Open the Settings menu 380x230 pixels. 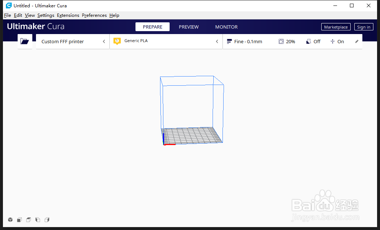[46, 15]
